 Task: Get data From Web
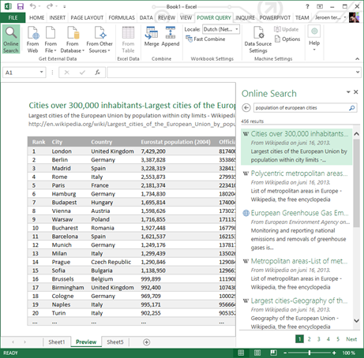tap(33, 39)
